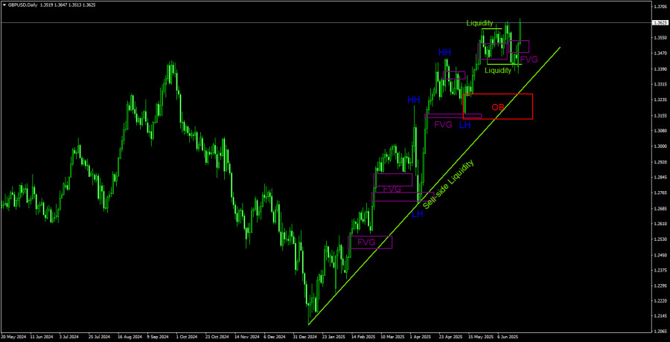Select the Sell-side Liquidity trendline label
Screen dimensions: 670x342
point(449,184)
